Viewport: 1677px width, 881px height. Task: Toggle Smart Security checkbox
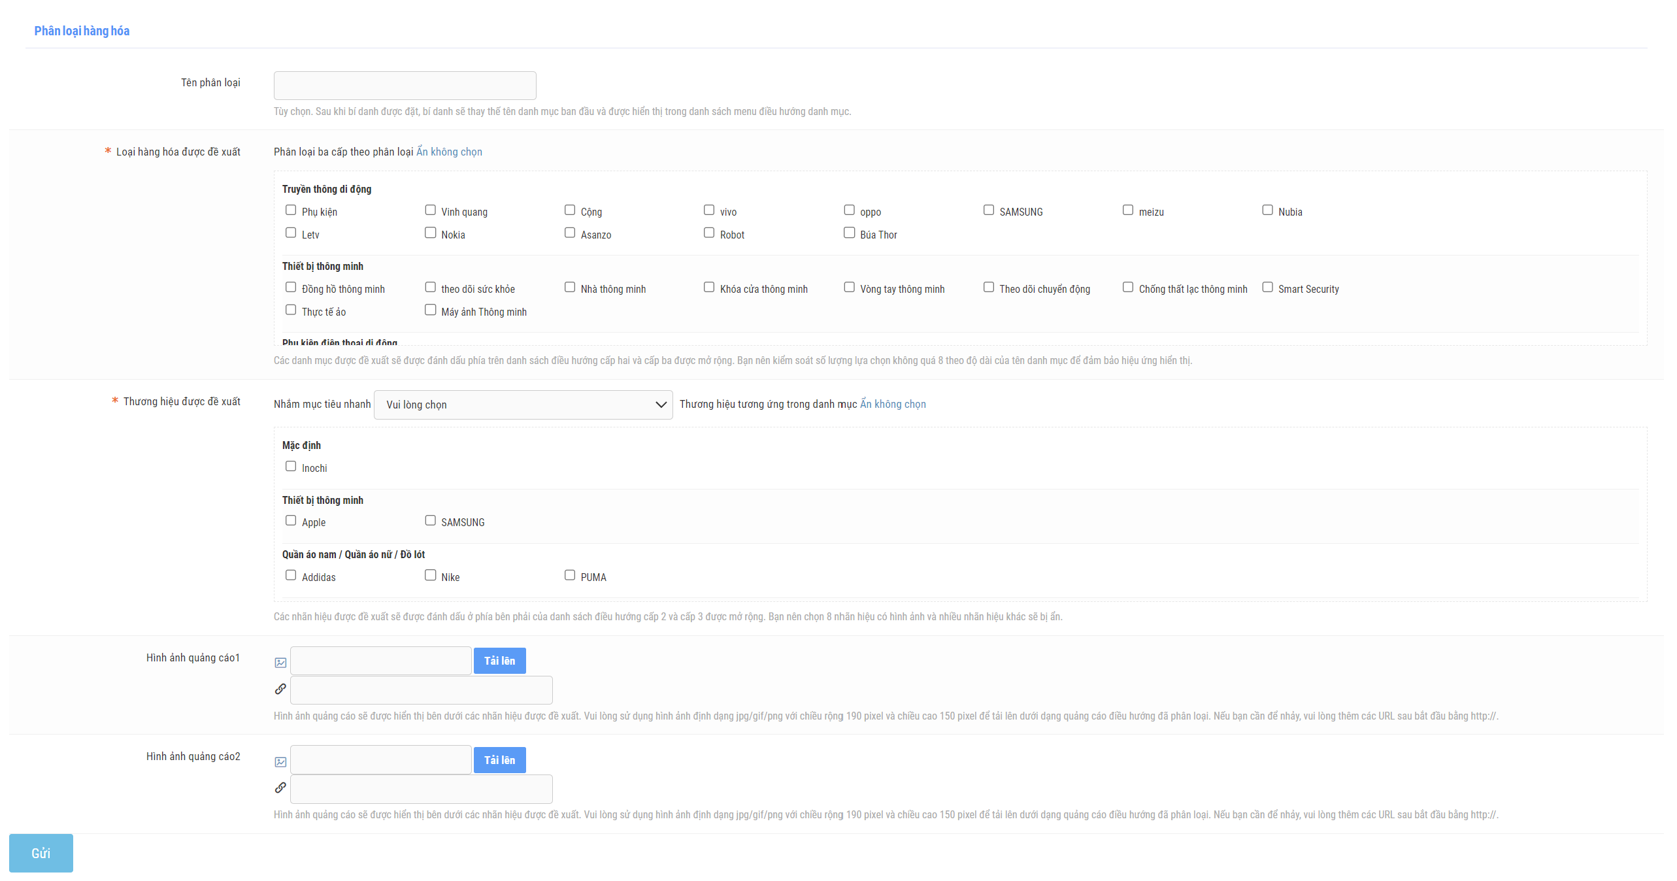coord(1267,287)
